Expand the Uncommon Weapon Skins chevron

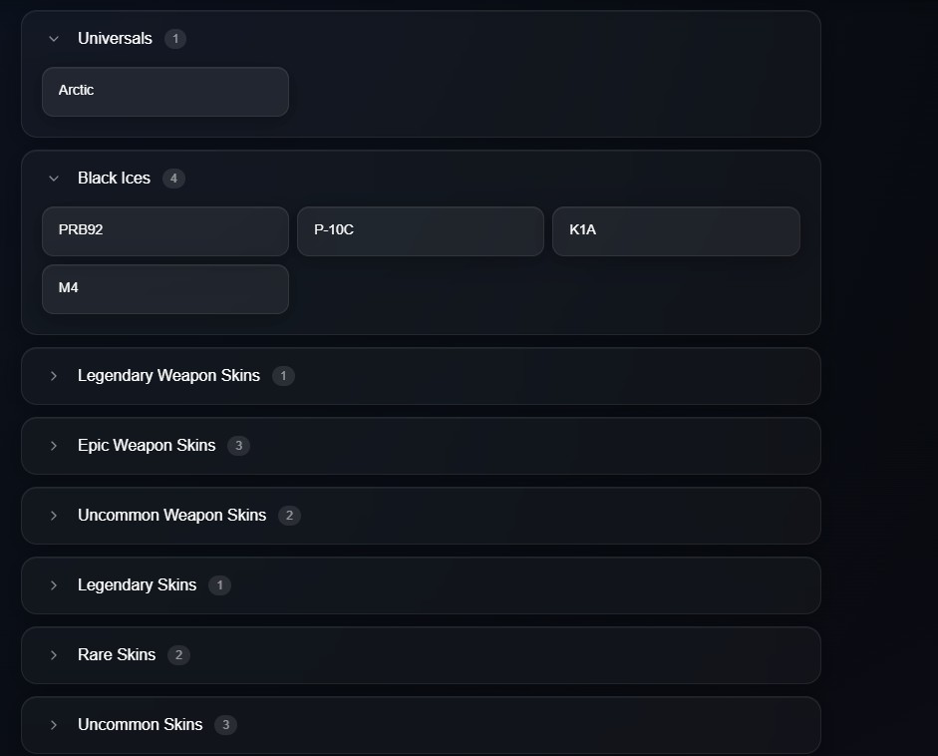pos(54,516)
